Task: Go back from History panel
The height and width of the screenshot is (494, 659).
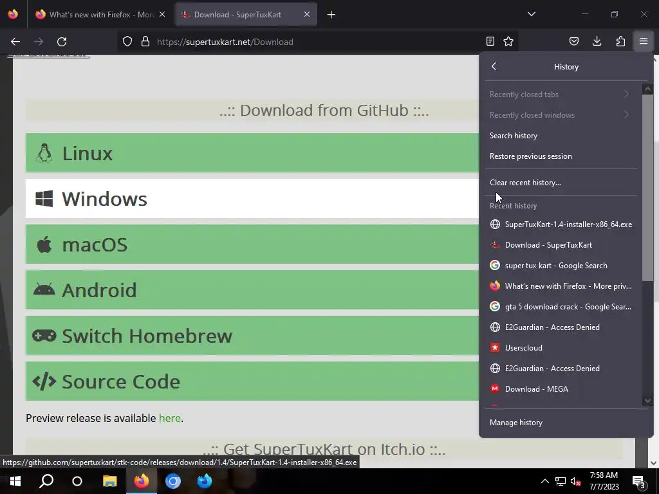Action: (494, 66)
